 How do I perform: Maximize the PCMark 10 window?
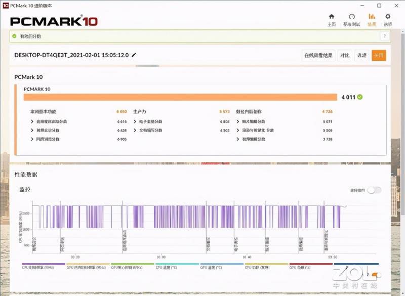coord(379,6)
